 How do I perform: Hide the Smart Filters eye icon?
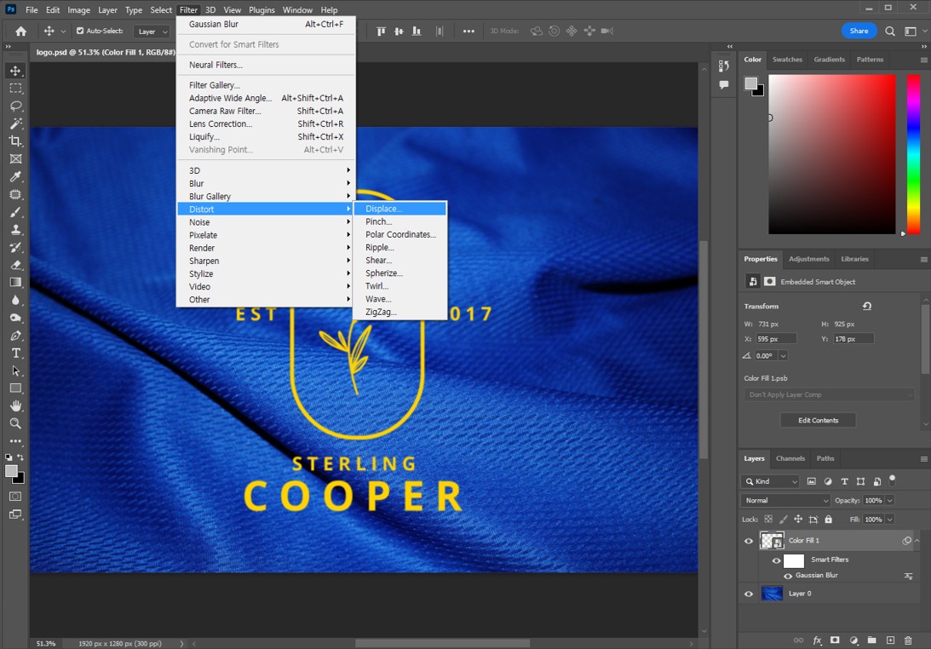[776, 560]
